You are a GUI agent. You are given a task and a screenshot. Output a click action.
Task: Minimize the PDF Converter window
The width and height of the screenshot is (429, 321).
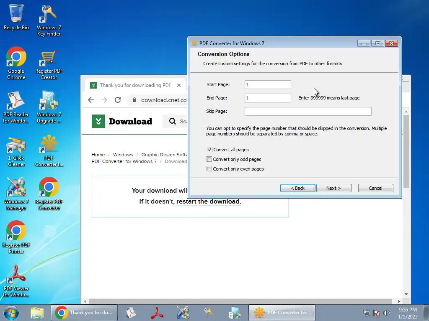(364, 43)
